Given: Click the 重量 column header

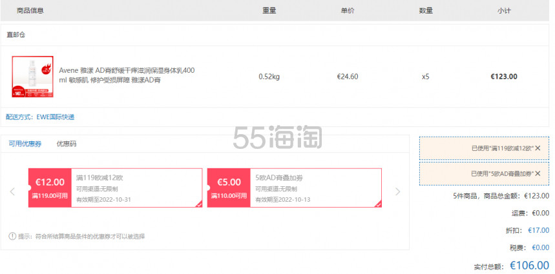Looking at the screenshot, I should [269, 10].
